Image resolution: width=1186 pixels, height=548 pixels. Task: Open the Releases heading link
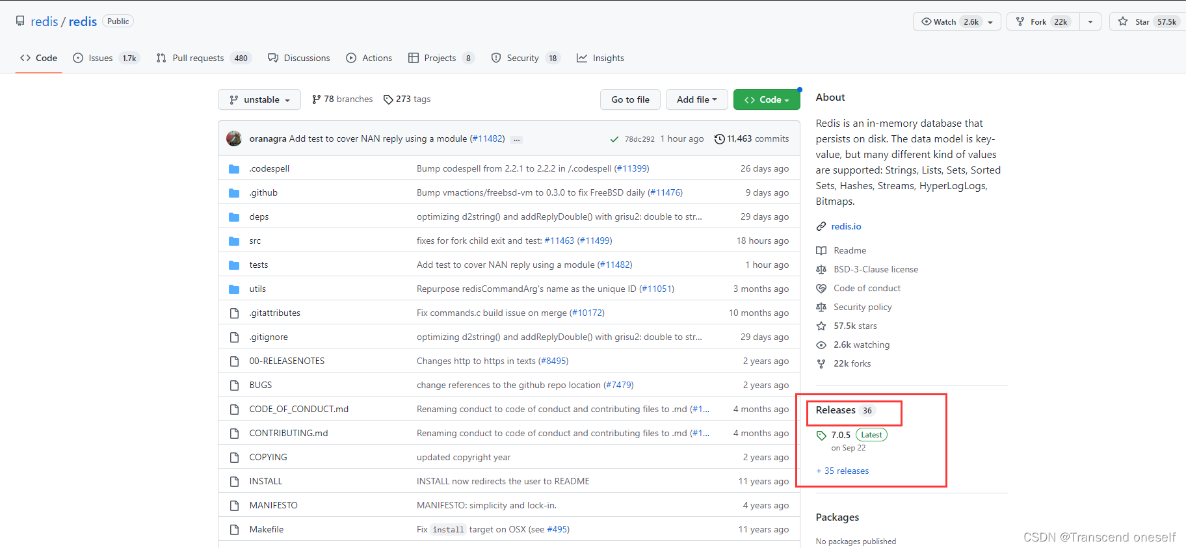[x=836, y=410]
